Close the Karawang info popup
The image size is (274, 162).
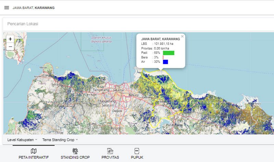[182, 36]
